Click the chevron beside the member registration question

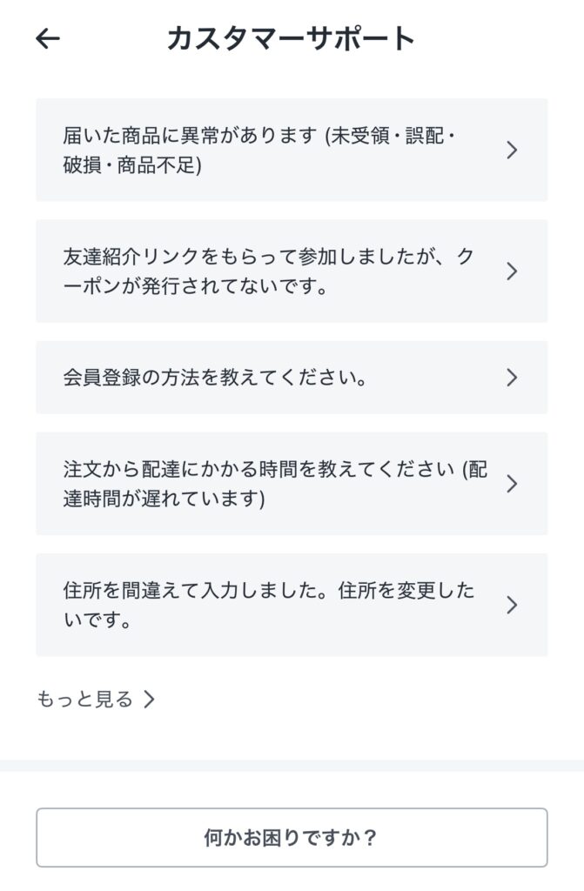pos(512,378)
